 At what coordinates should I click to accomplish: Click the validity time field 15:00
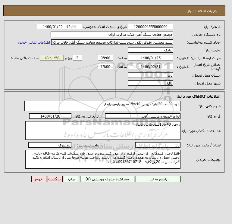pyautogui.click(x=105, y=66)
